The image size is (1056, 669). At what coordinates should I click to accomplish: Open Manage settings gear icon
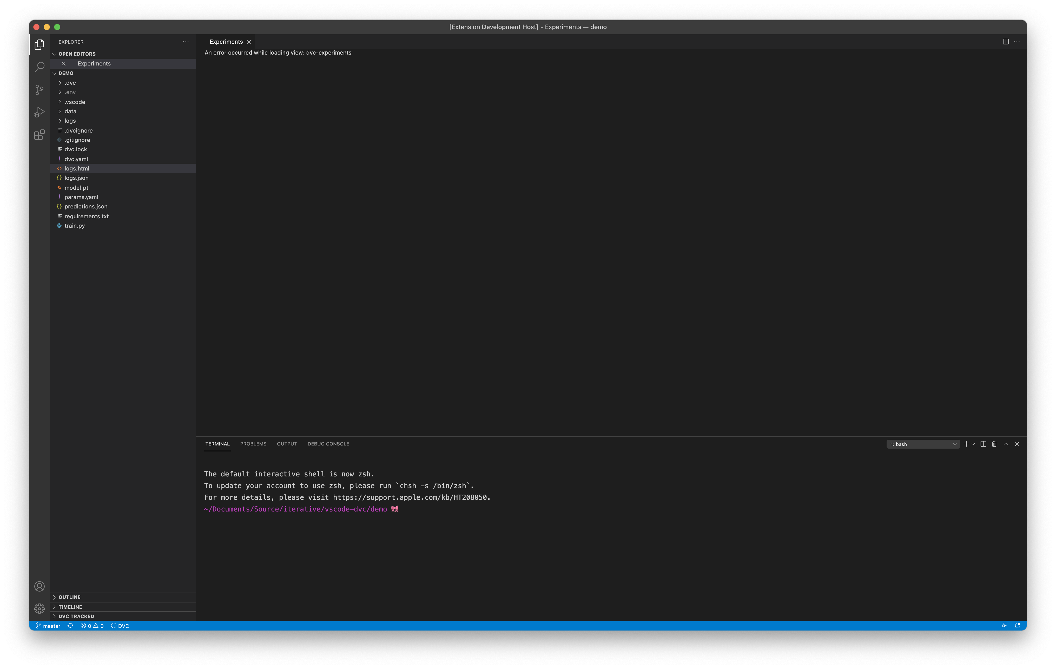tap(39, 608)
